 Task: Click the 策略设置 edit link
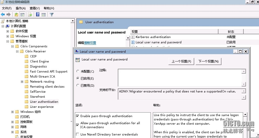tap(90, 43)
